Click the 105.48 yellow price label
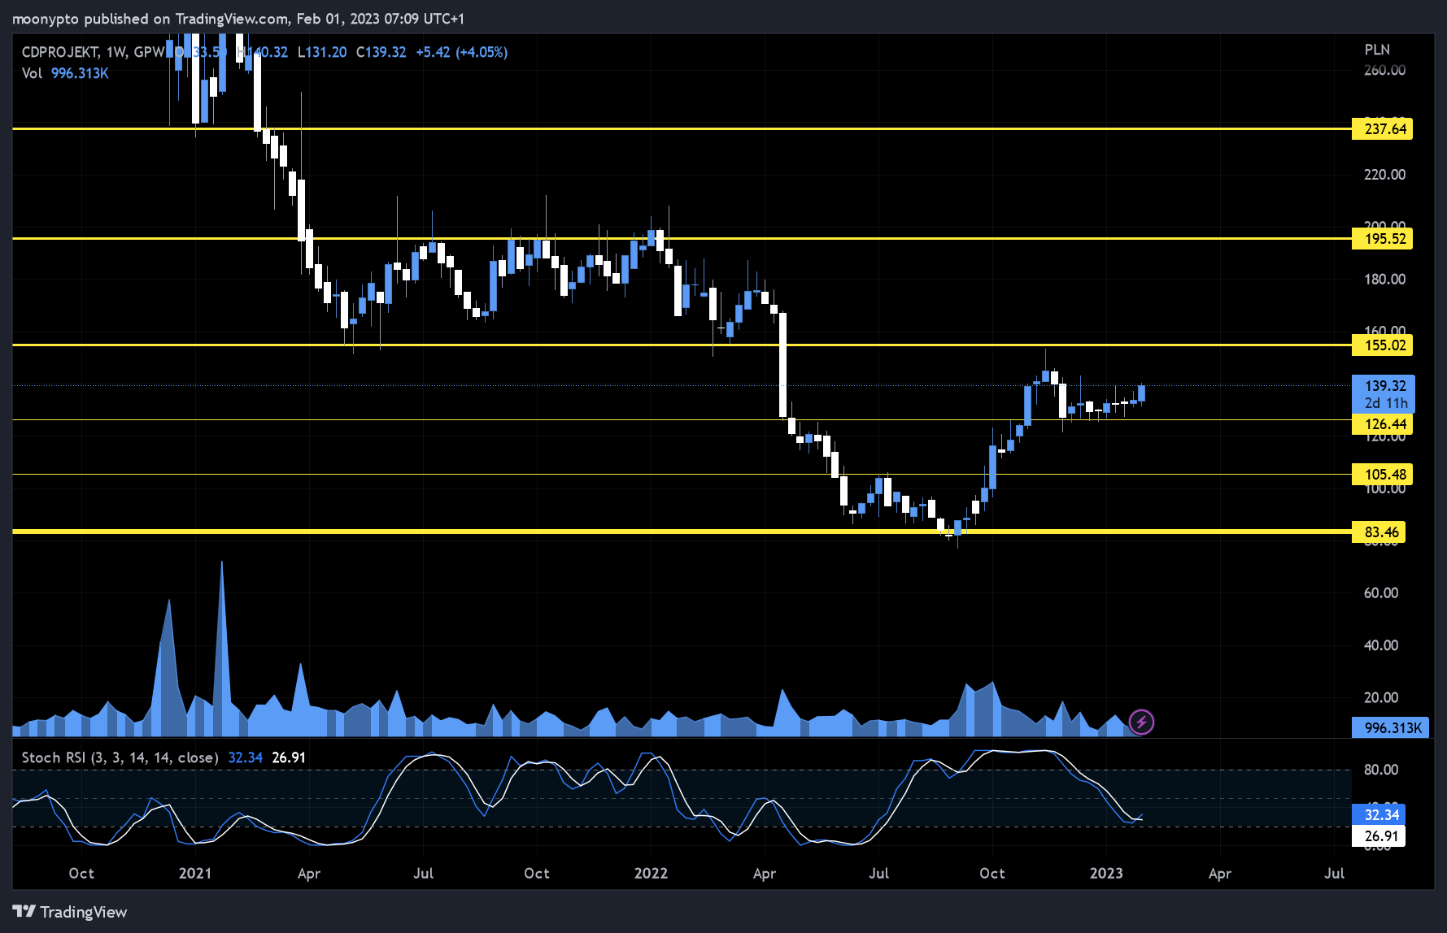1447x933 pixels. (1382, 474)
